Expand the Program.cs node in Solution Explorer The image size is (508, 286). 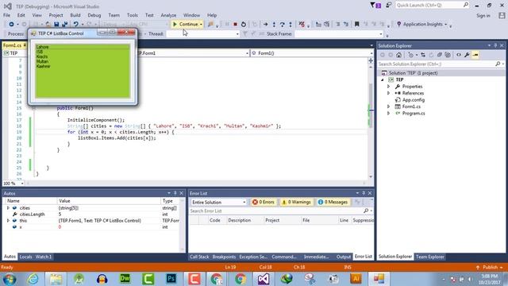pyautogui.click(x=388, y=113)
